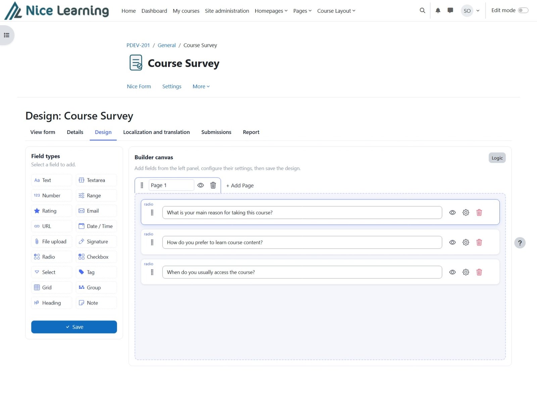This screenshot has height=397, width=537.
Task: Open My courses in top nav
Action: click(186, 11)
